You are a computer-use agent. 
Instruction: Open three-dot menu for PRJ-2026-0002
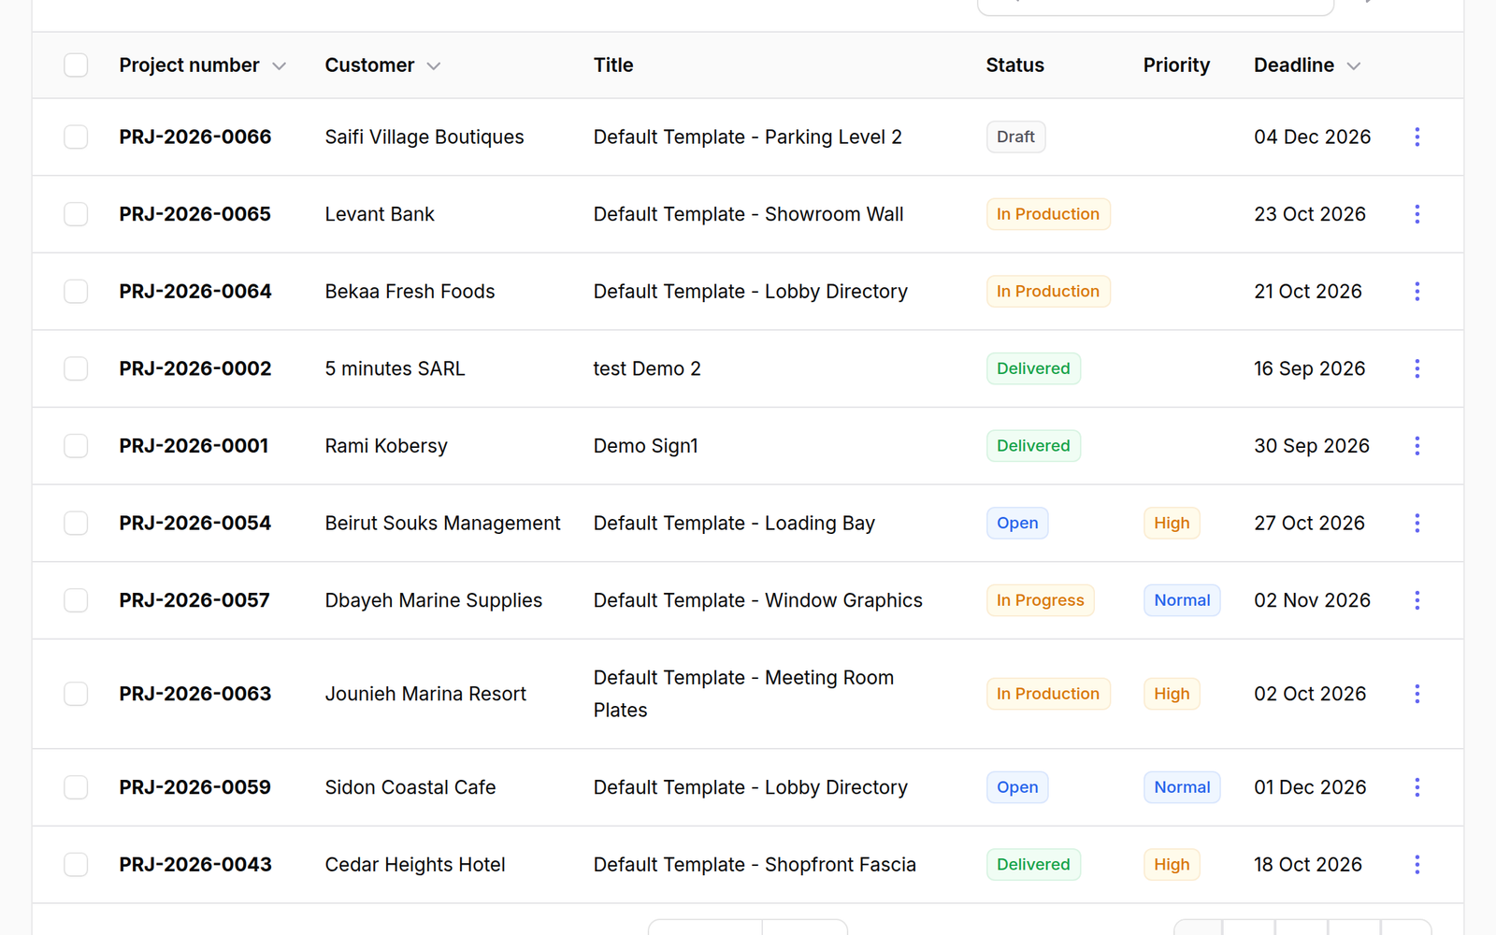coord(1417,368)
